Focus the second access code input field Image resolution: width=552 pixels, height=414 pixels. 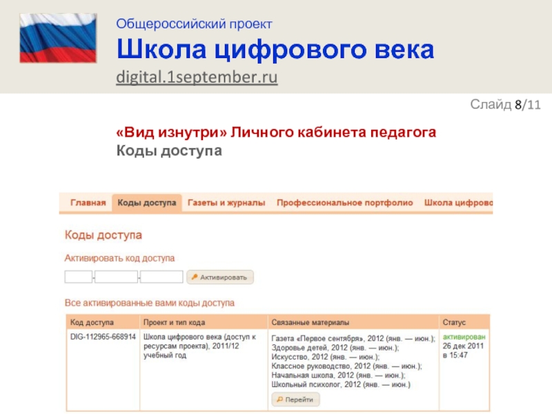click(116, 277)
